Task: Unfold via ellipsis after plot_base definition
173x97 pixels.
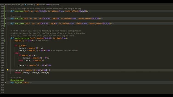Action: tap(89, 11)
